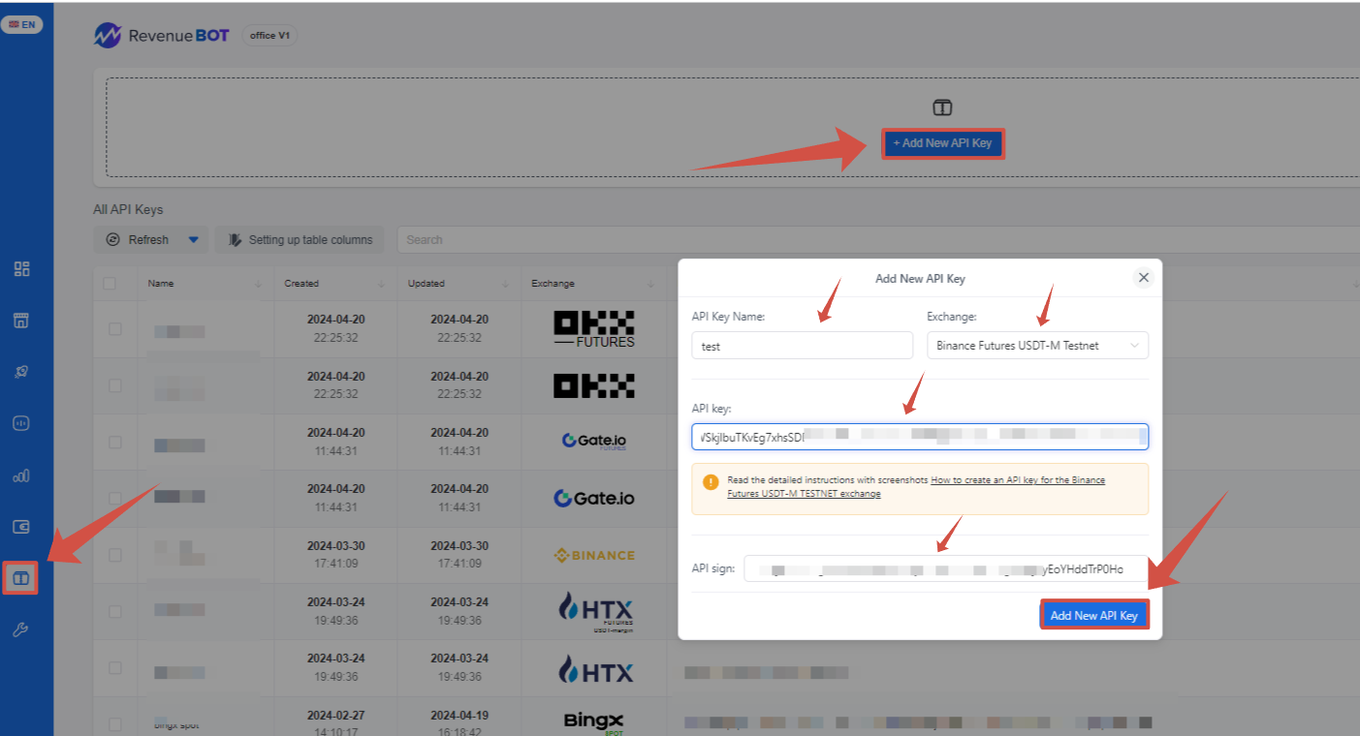This screenshot has width=1360, height=736.
Task: Click the rocket icon in sidebar
Action: pyautogui.click(x=21, y=372)
